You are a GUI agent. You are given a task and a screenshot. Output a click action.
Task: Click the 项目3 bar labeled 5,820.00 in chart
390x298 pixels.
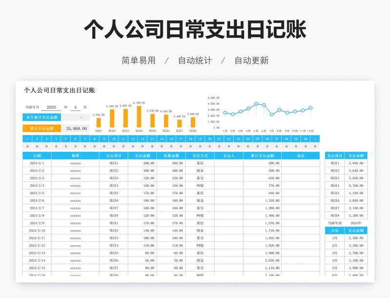[126, 118]
